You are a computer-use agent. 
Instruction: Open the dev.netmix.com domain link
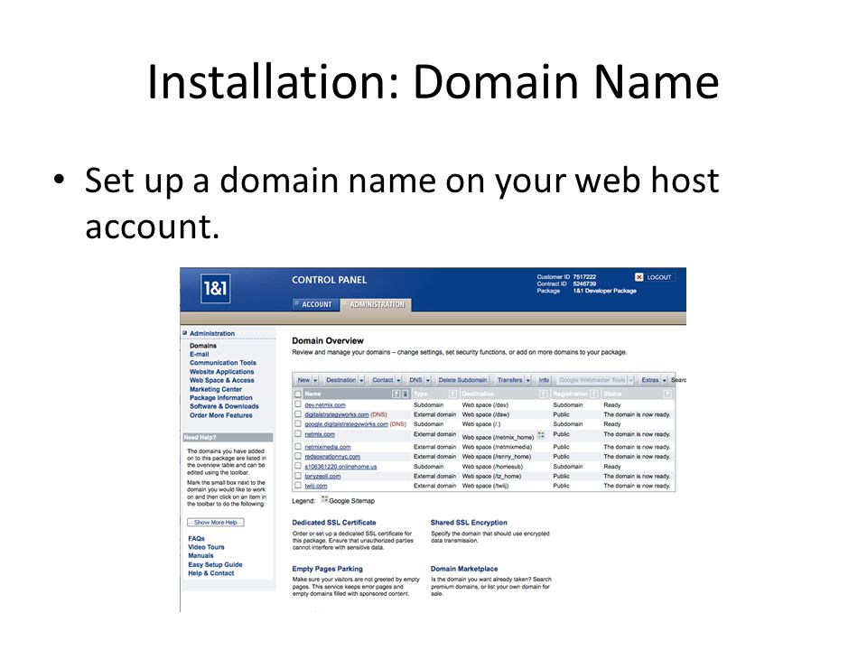tap(325, 405)
